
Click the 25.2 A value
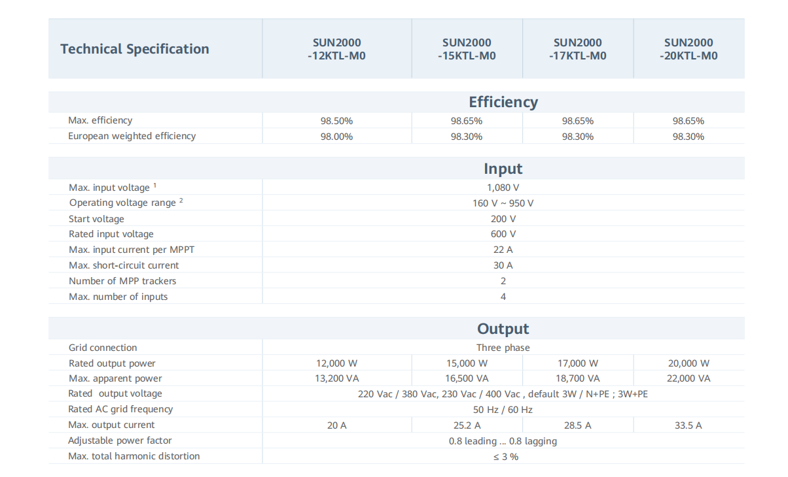pos(467,425)
